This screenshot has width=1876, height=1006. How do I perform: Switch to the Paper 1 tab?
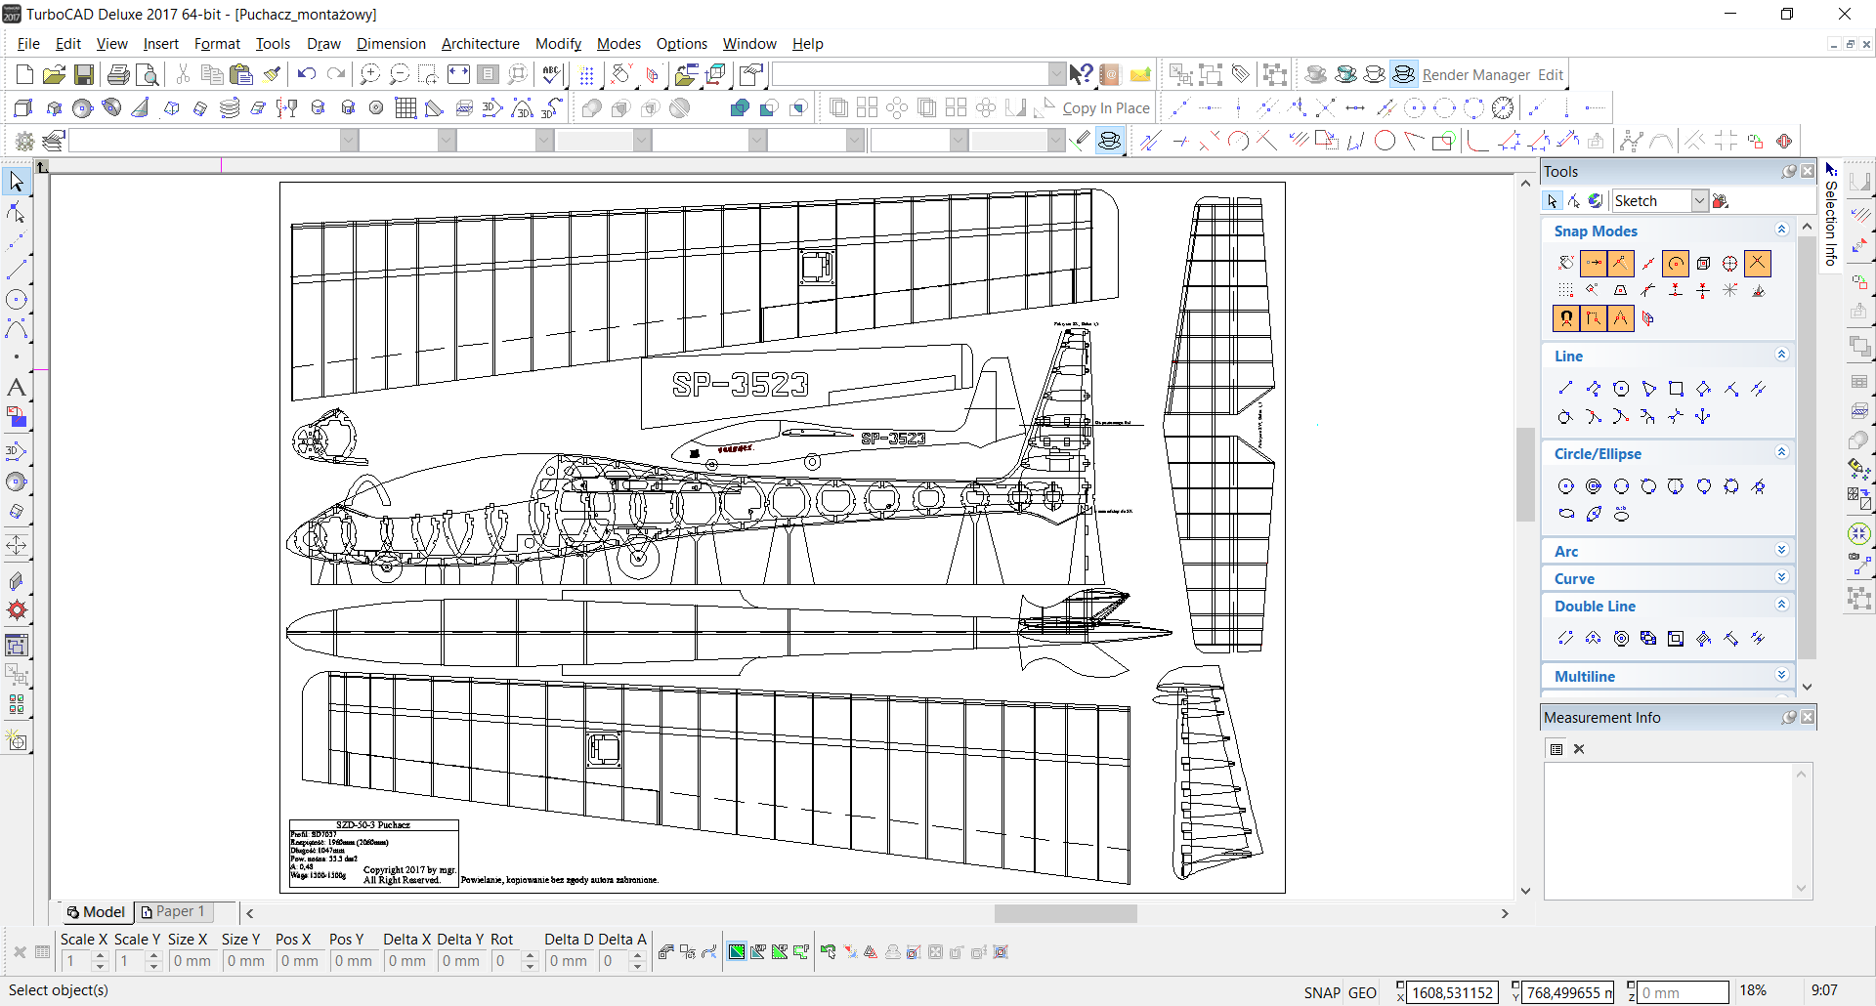[174, 911]
